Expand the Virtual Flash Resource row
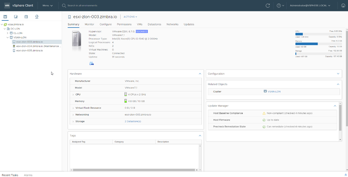The image size is (348, 177). click(73, 108)
